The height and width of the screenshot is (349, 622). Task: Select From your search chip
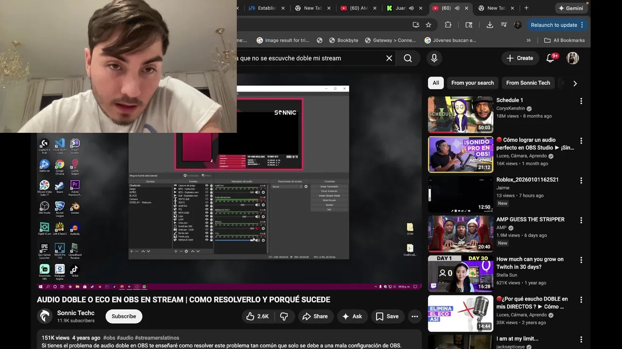(472, 83)
